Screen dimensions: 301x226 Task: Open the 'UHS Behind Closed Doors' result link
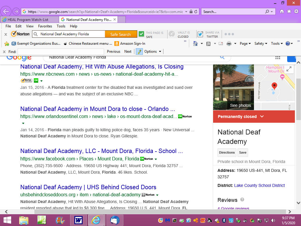[x=88, y=187]
